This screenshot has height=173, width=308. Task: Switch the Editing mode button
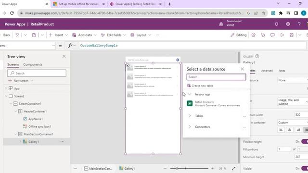click(x=239, y=35)
